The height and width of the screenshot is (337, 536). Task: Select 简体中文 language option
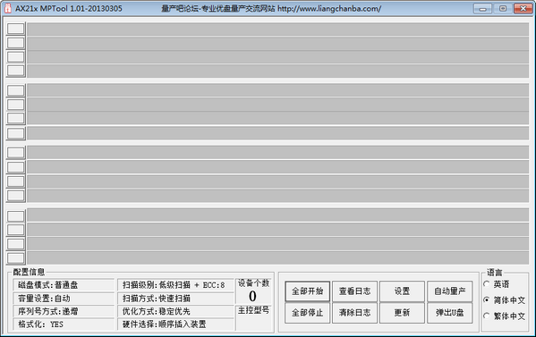[x=487, y=299]
